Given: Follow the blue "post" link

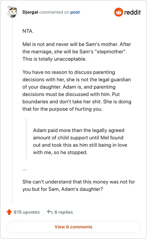Looking at the screenshot, I should click(75, 12).
